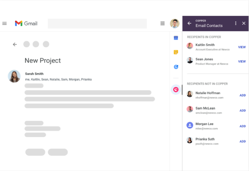The width and height of the screenshot is (249, 171).
Task: Add Prianka Suth to Copper
Action: pyautogui.click(x=243, y=141)
